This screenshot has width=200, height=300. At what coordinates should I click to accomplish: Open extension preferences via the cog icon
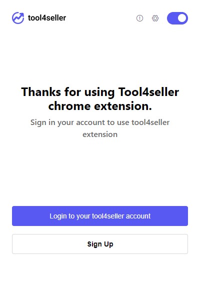[x=155, y=18]
